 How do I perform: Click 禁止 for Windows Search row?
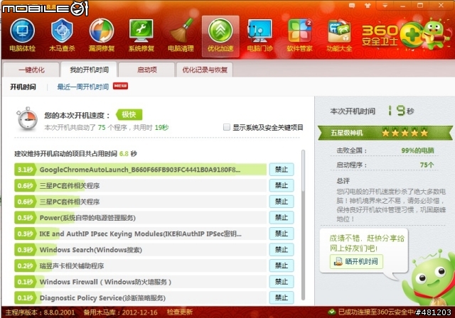pyautogui.click(x=282, y=250)
